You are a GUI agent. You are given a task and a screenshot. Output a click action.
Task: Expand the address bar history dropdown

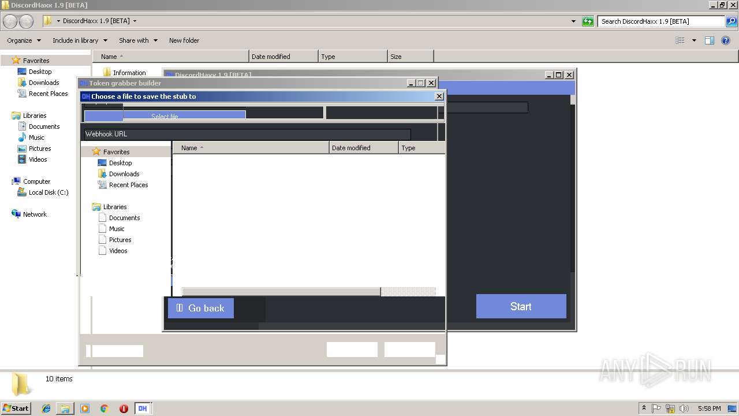coord(573,21)
